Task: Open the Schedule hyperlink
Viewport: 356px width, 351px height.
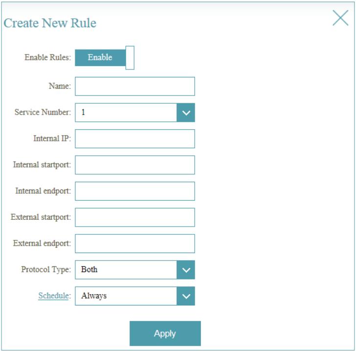Action: pyautogui.click(x=53, y=296)
